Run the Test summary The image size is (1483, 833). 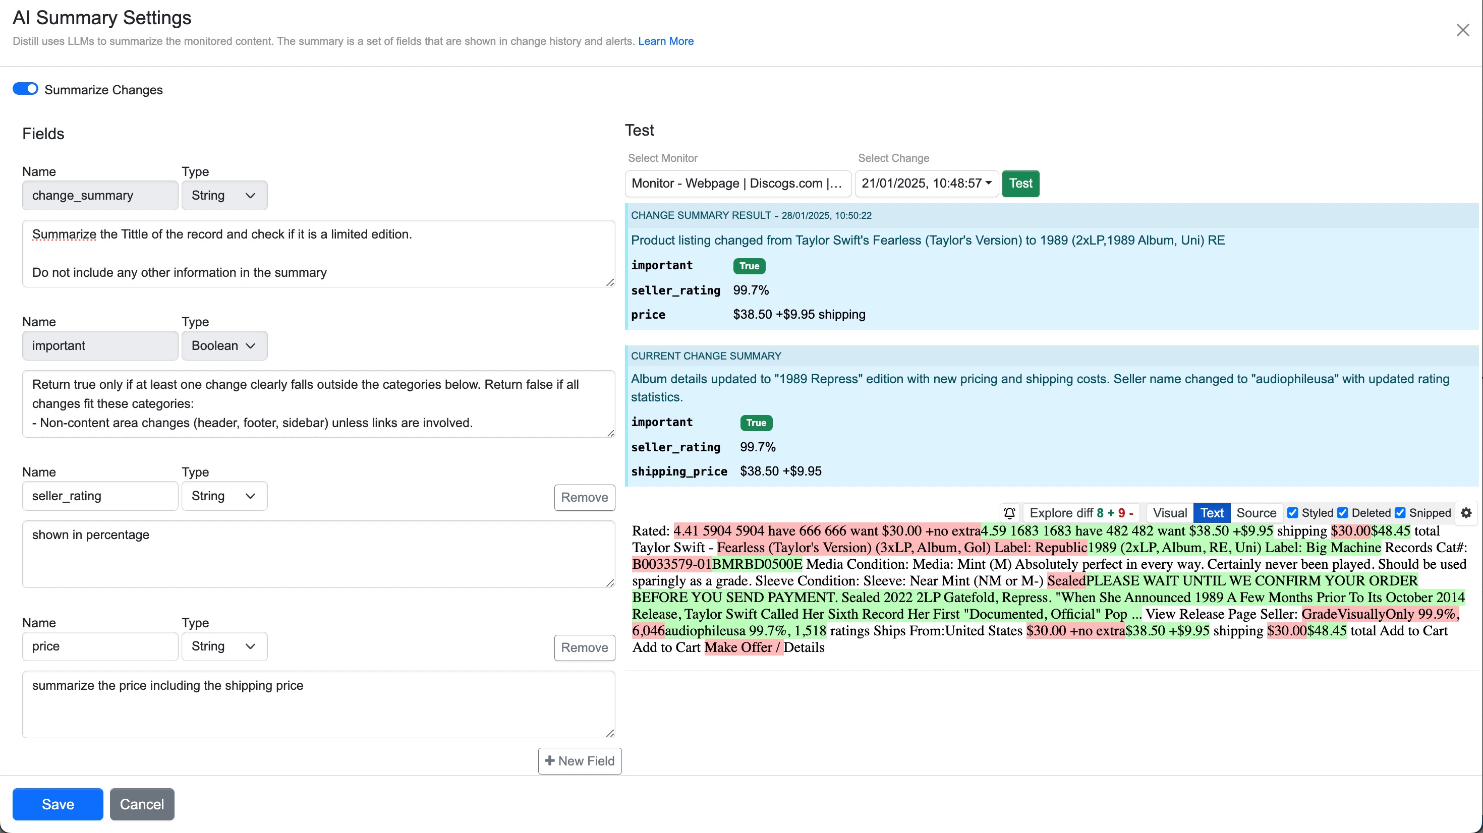[1021, 183]
